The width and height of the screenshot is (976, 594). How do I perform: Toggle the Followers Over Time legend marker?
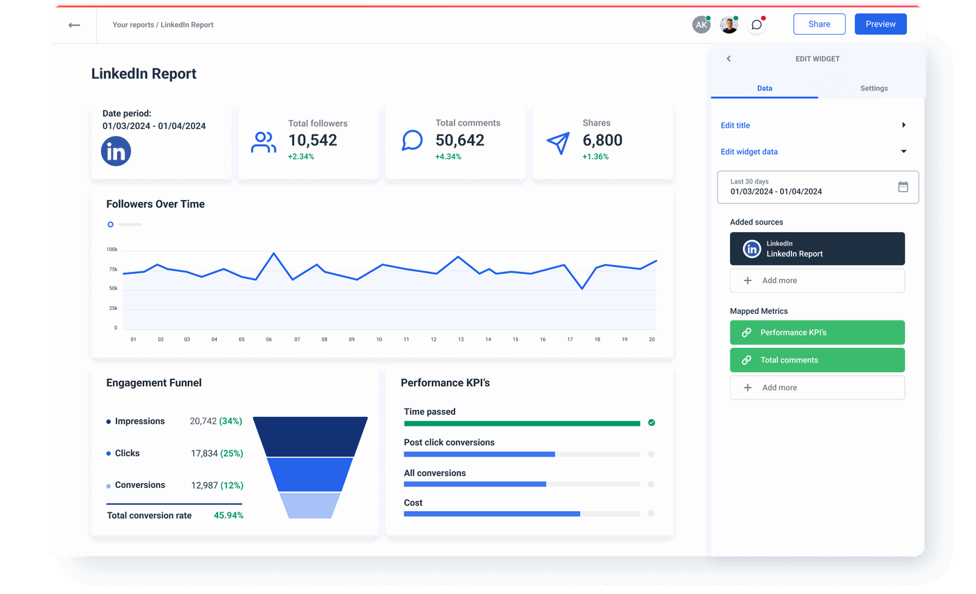pyautogui.click(x=110, y=224)
